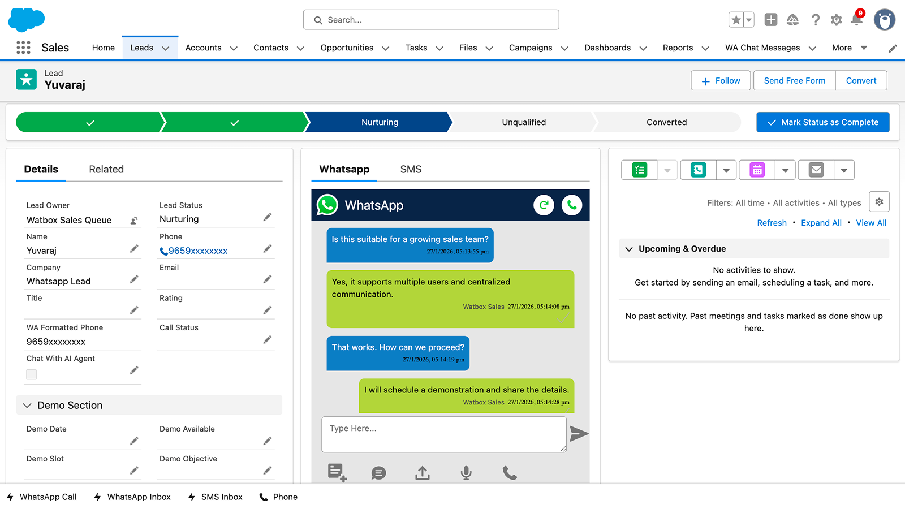Edit the Demo Date field
Viewport: 905px width, 509px height.
click(x=134, y=441)
